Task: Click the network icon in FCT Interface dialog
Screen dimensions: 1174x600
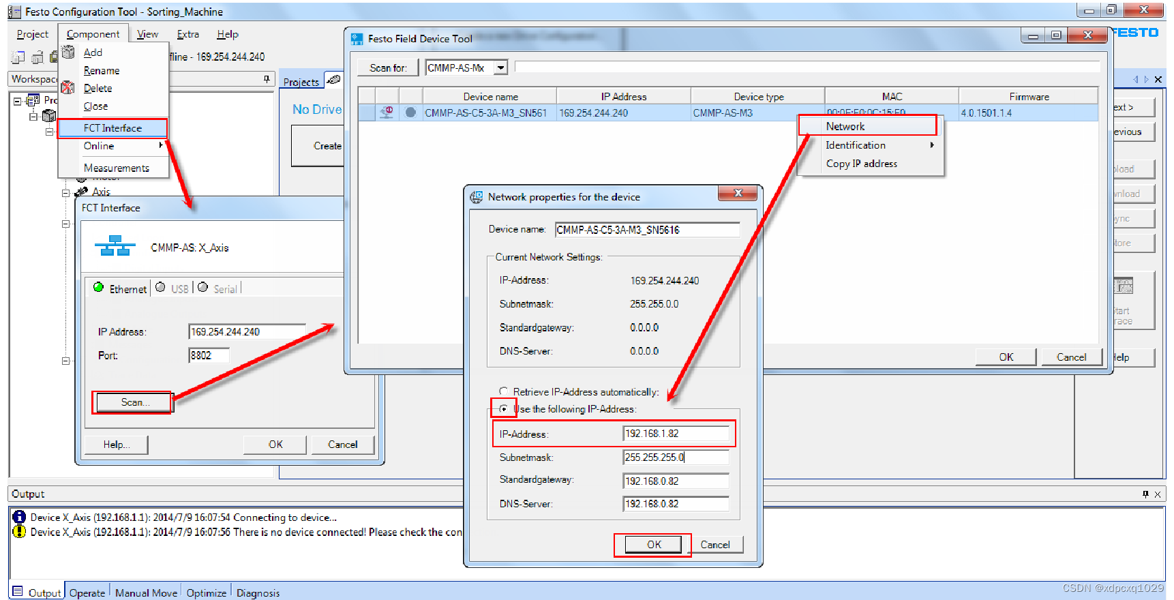Action: tap(115, 246)
